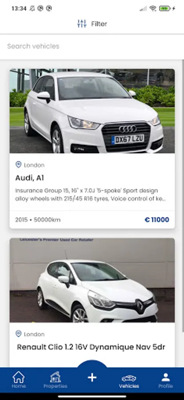Tap the Home icon in bottom bar
Viewport: 184px width, 400px height.
(x=19, y=377)
